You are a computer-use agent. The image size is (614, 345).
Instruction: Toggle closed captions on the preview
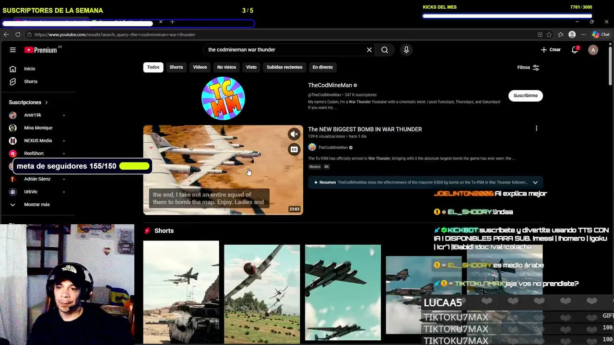click(x=294, y=149)
